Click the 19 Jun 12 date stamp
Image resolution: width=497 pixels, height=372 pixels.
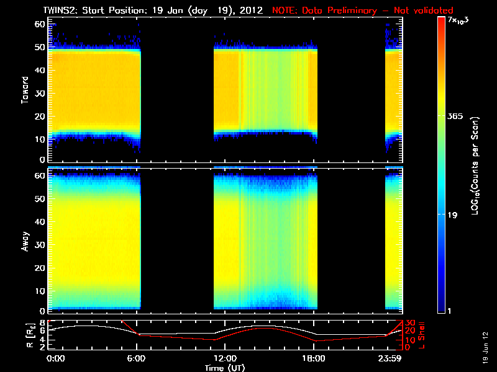click(485, 348)
